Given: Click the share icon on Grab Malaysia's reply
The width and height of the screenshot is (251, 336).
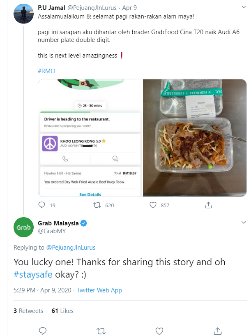Looking at the screenshot, I should [217, 330].
